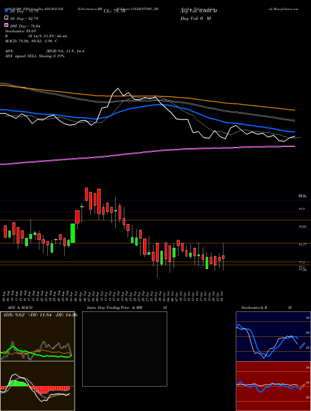The width and height of the screenshot is (311, 411).
Task: Open the MACD histogram panel
Action: (x=37, y=386)
